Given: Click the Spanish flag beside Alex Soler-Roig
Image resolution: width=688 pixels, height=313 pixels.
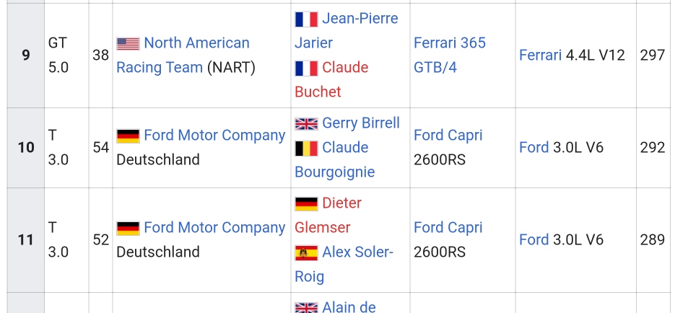Looking at the screenshot, I should [x=306, y=253].
